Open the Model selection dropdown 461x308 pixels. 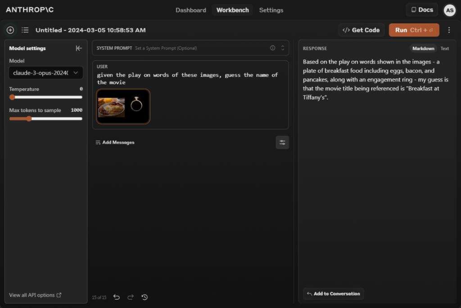click(45, 72)
